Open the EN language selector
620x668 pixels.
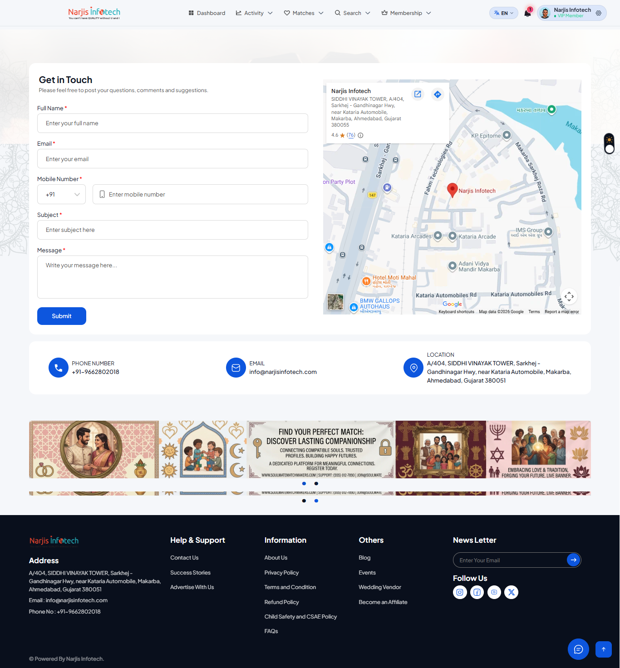pos(504,13)
